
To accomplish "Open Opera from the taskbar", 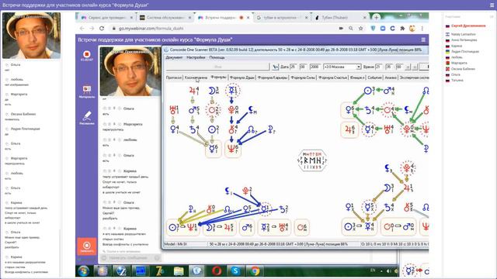I will click(x=217, y=271).
